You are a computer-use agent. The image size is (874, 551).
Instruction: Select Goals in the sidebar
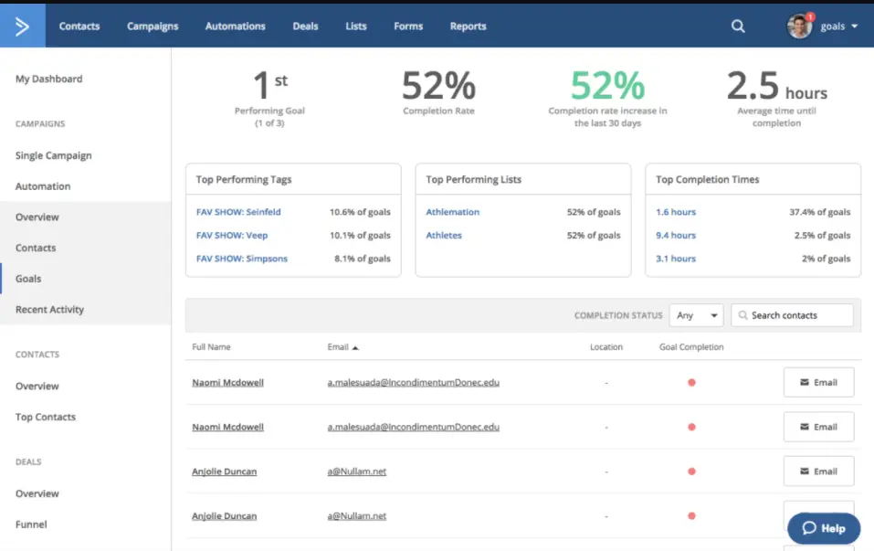[28, 279]
